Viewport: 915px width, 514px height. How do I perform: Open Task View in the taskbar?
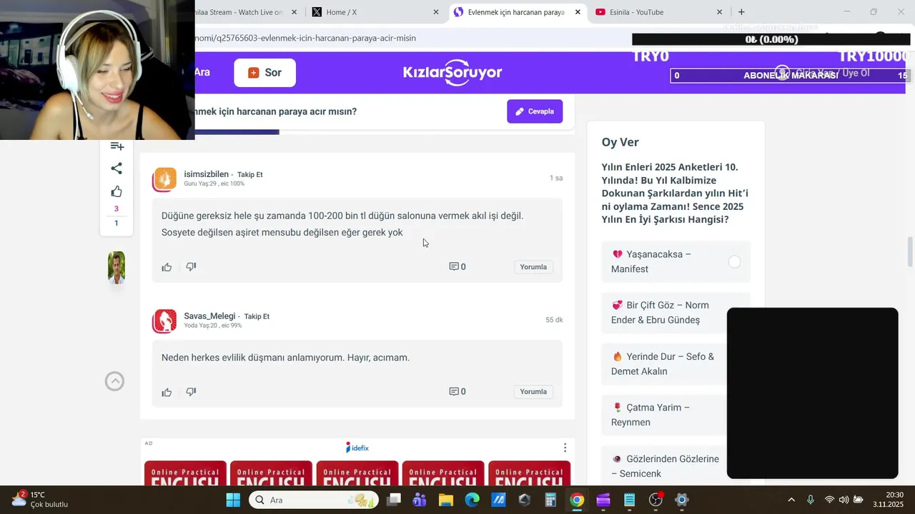click(x=394, y=500)
